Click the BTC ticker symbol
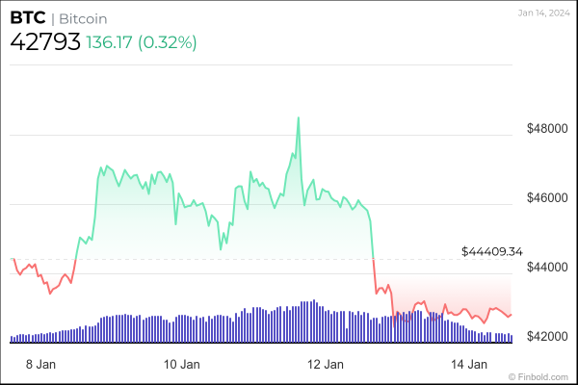Screen dimensions: 578x385 coord(28,17)
